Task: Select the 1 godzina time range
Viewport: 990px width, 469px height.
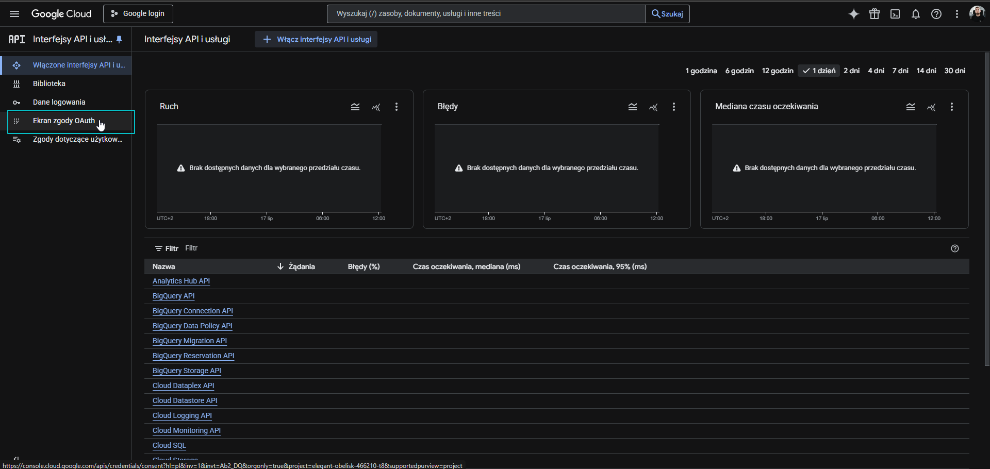Action: (701, 71)
